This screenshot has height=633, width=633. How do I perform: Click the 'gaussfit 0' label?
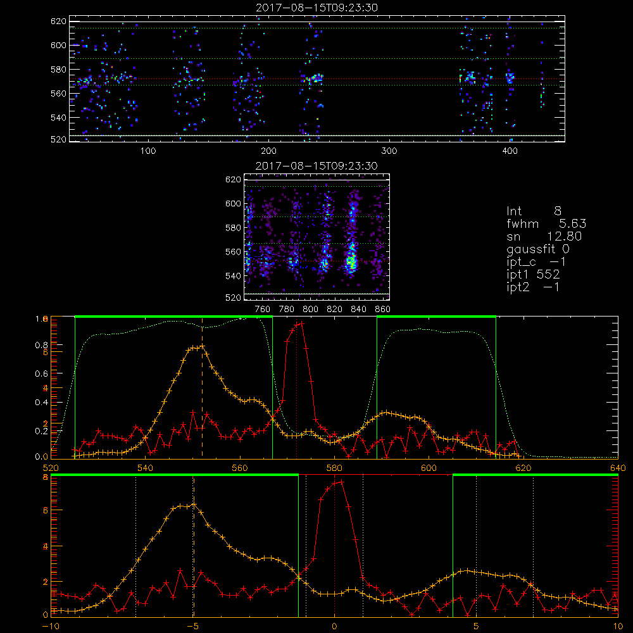pyautogui.click(x=538, y=249)
